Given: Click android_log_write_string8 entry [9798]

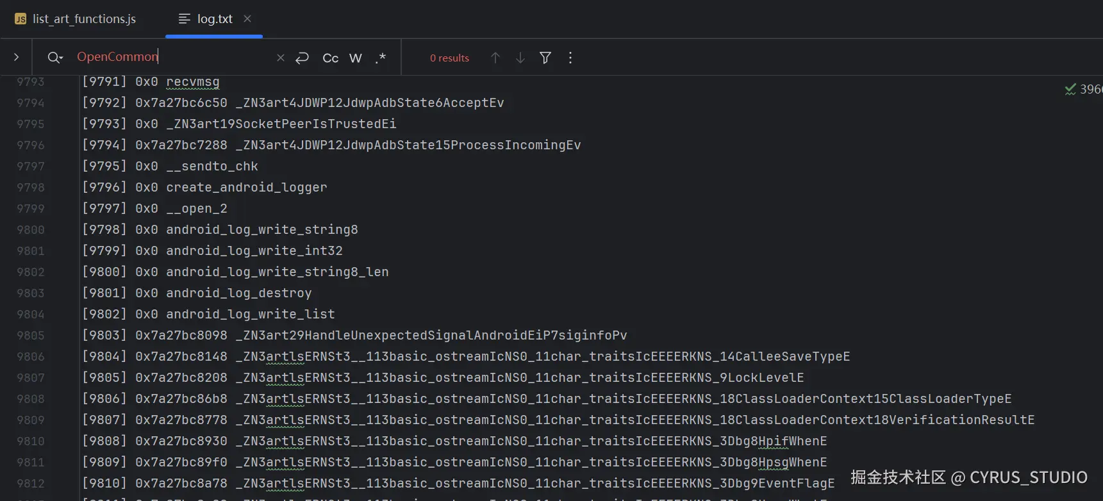Looking at the screenshot, I should 220,229.
